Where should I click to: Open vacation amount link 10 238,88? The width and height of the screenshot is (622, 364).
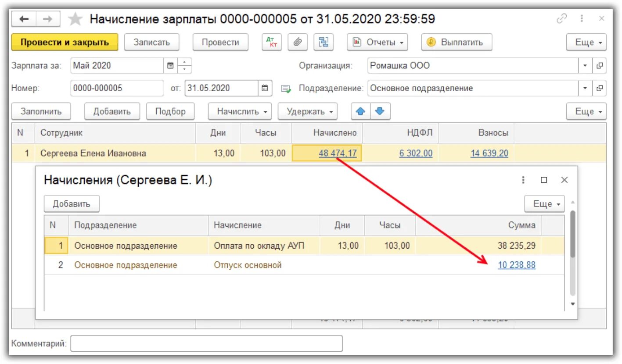(x=517, y=265)
